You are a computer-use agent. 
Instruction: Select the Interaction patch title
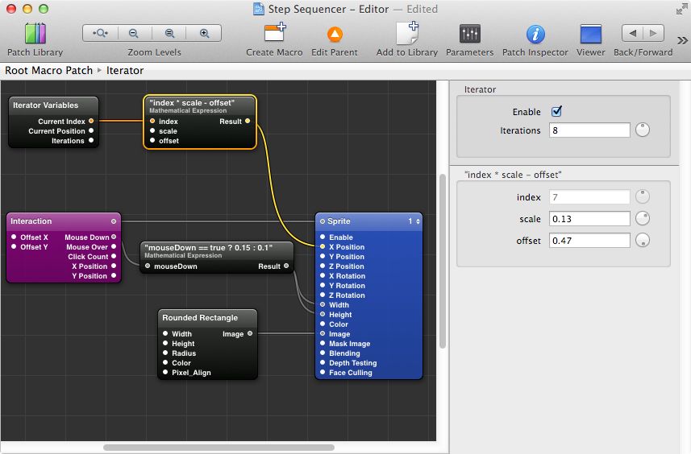pos(31,221)
